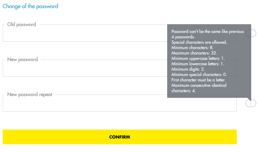This screenshot has width=259, height=152.
Task: Click the "Minimum uppercase letters: 1" rule
Action: [x=198, y=58]
